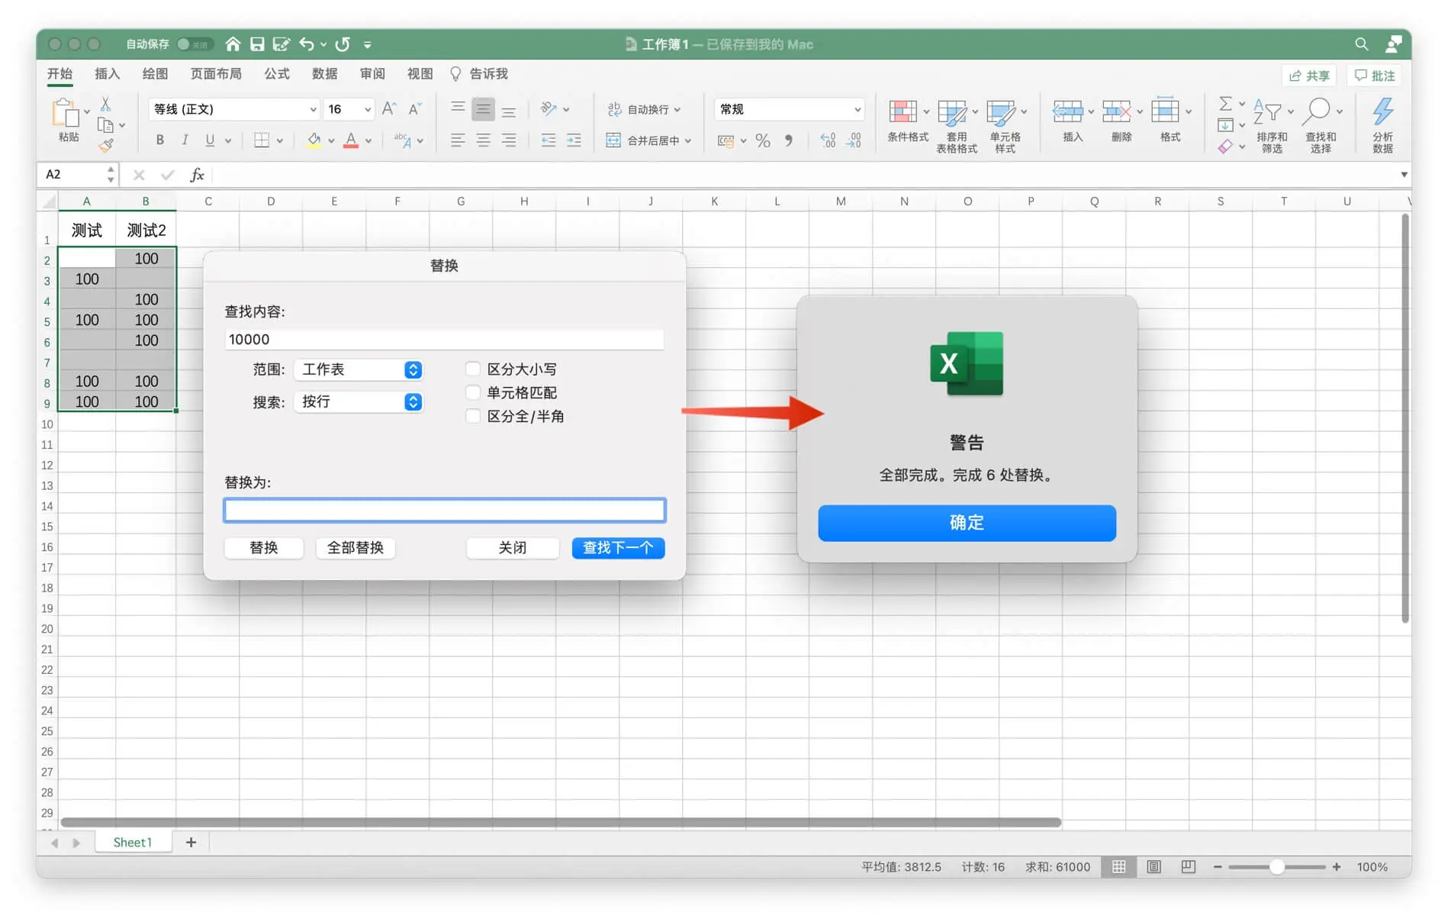This screenshot has height=922, width=1448.
Task: Click the 查找下一个 button
Action: pyautogui.click(x=618, y=547)
